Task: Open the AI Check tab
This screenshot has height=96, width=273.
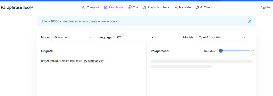Action: (204, 7)
